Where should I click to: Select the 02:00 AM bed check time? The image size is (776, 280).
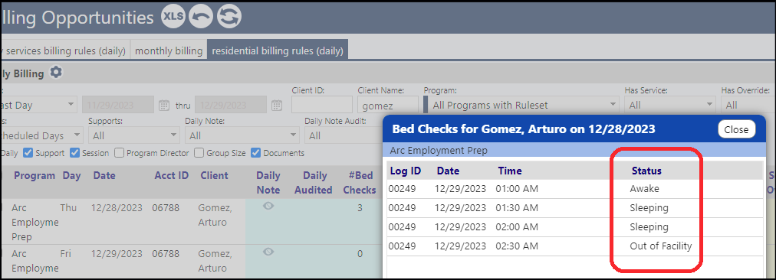click(517, 227)
